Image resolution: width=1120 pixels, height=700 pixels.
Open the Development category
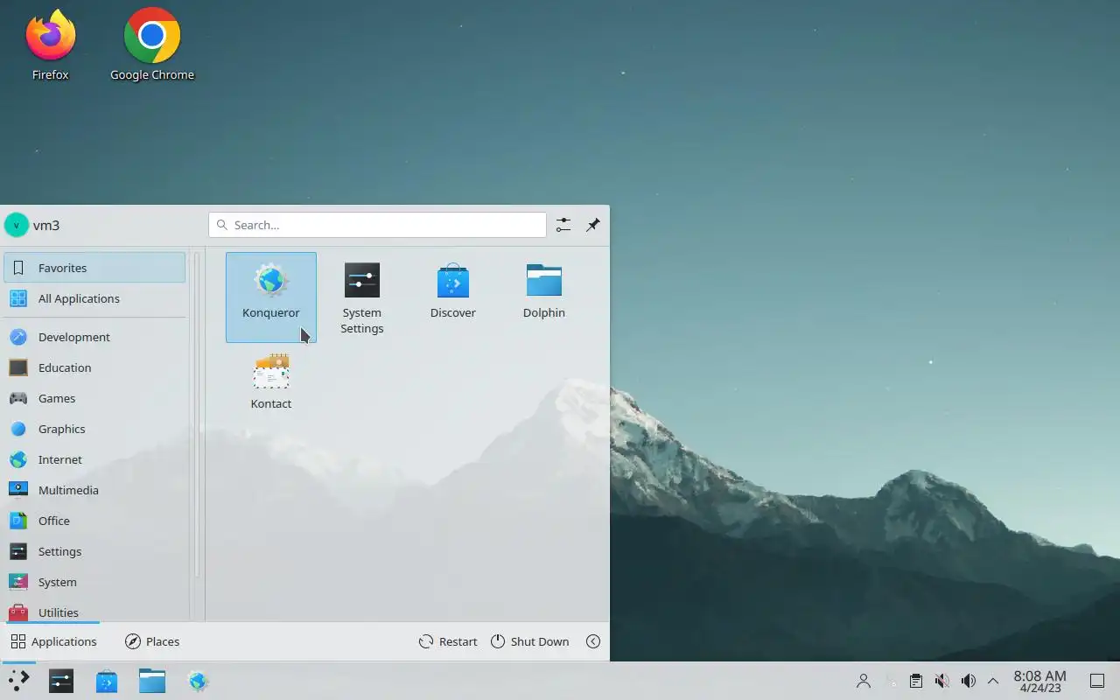pos(94,337)
